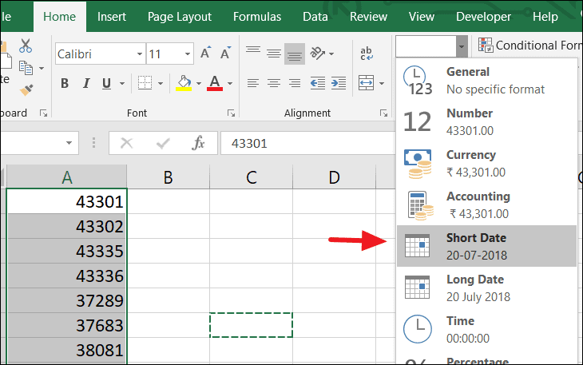The image size is (583, 365).
Task: Click the Merge & Center icon
Action: (x=367, y=82)
